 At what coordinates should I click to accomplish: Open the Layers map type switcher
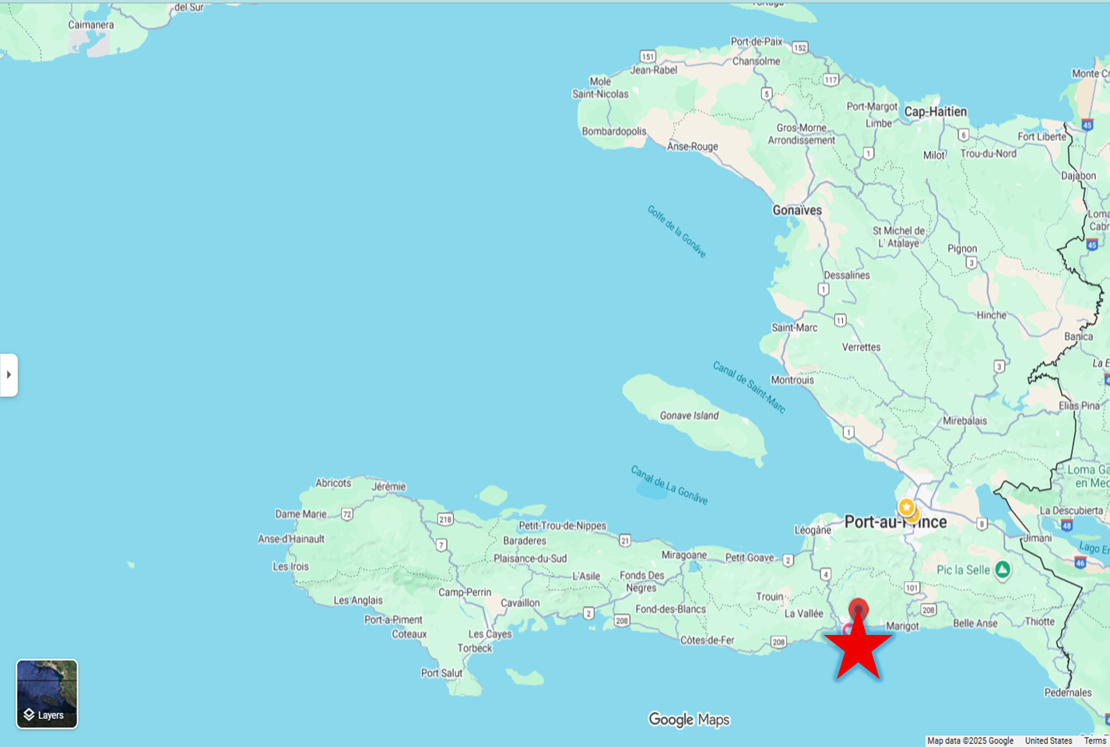(47, 693)
